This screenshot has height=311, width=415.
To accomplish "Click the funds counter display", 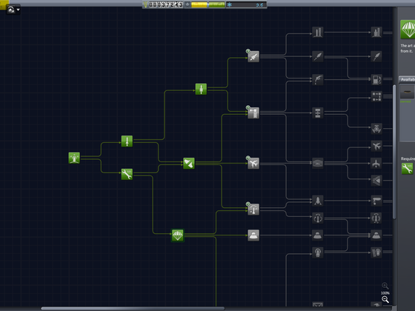I will pos(163,4).
